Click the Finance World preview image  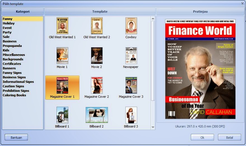(200, 69)
